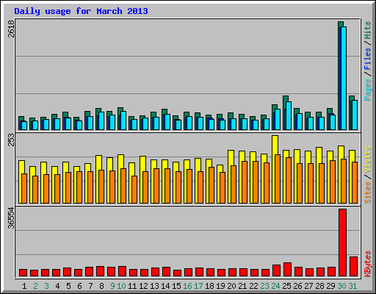Image resolution: width=376 pixels, height=294 pixels.
Task: Select the tall red KBytes bar for day 30
Action: coord(342,243)
